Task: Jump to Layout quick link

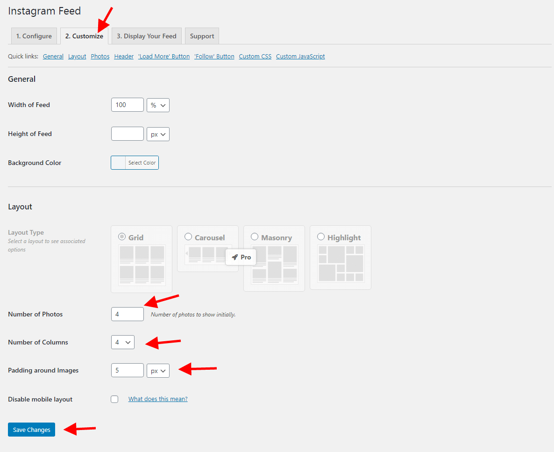Action: coord(77,56)
